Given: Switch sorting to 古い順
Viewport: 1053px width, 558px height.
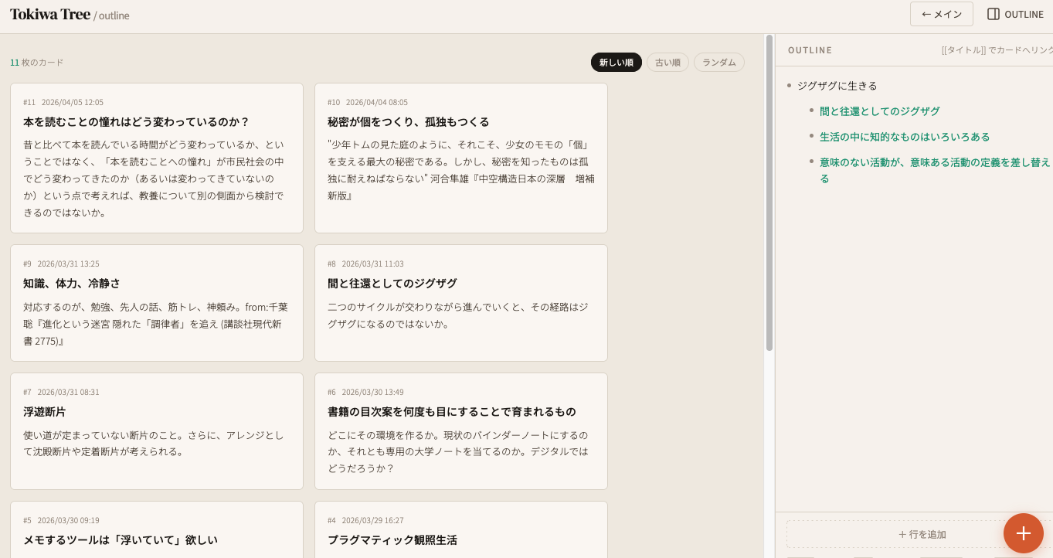Looking at the screenshot, I should click(x=667, y=62).
